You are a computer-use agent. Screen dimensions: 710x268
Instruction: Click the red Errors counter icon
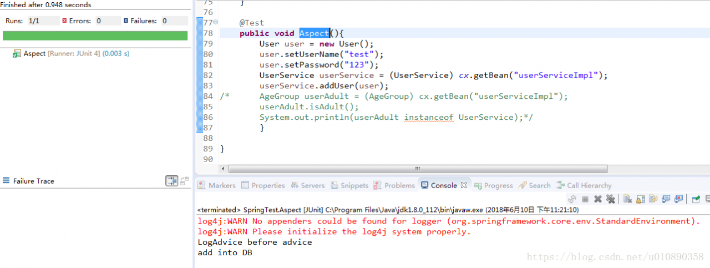64,21
